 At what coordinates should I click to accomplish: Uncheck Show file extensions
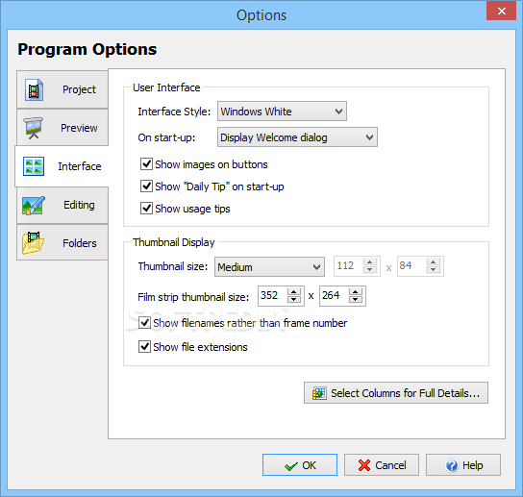pos(144,347)
